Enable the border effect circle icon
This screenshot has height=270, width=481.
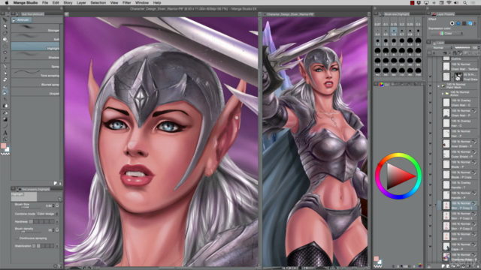tap(452, 23)
